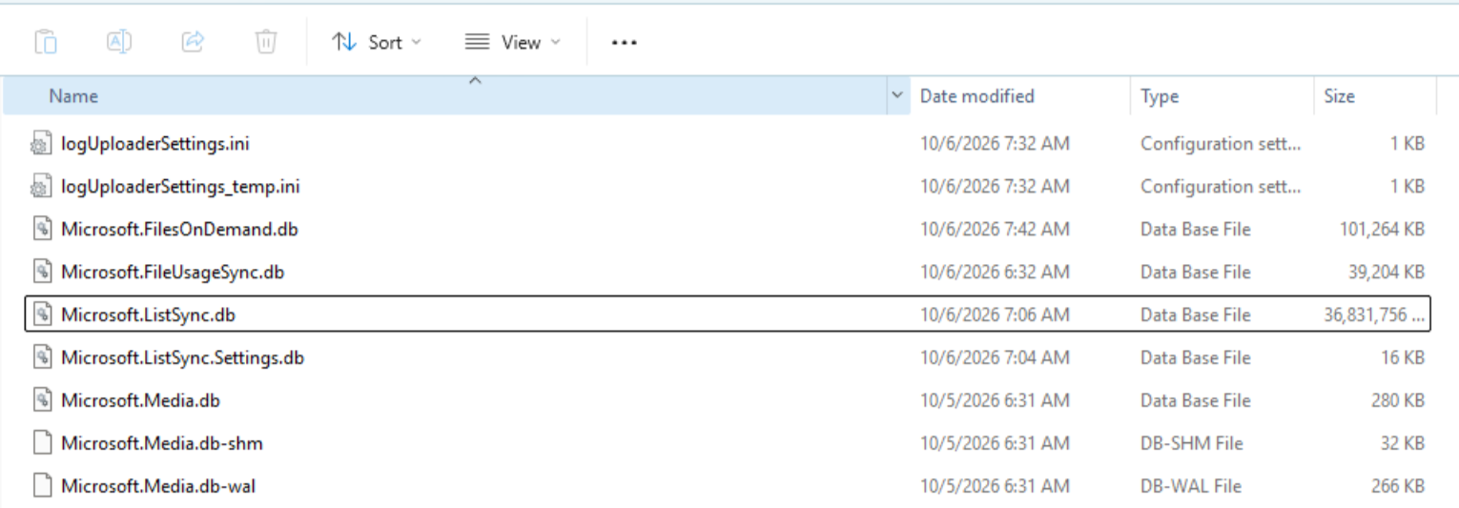Click the Share toolbar icon

[x=193, y=42]
